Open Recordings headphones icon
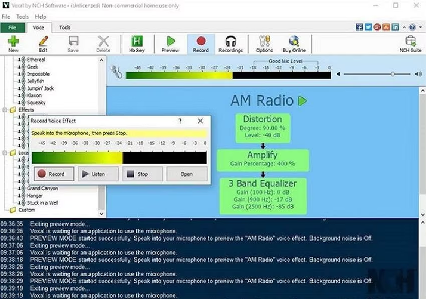Image resolution: width=426 pixels, height=299 pixels. click(x=231, y=44)
